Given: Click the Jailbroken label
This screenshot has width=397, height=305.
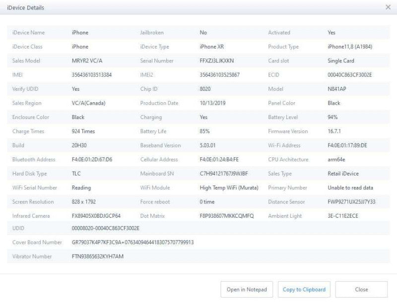Looking at the screenshot, I should [152, 33].
